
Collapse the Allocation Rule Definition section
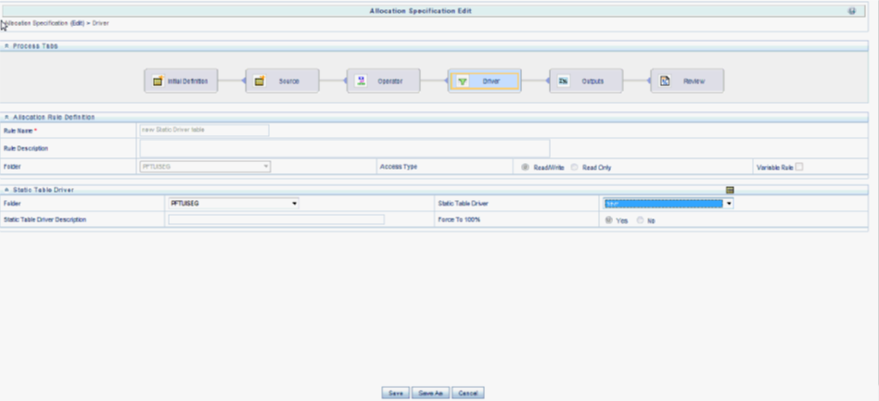coord(6,117)
